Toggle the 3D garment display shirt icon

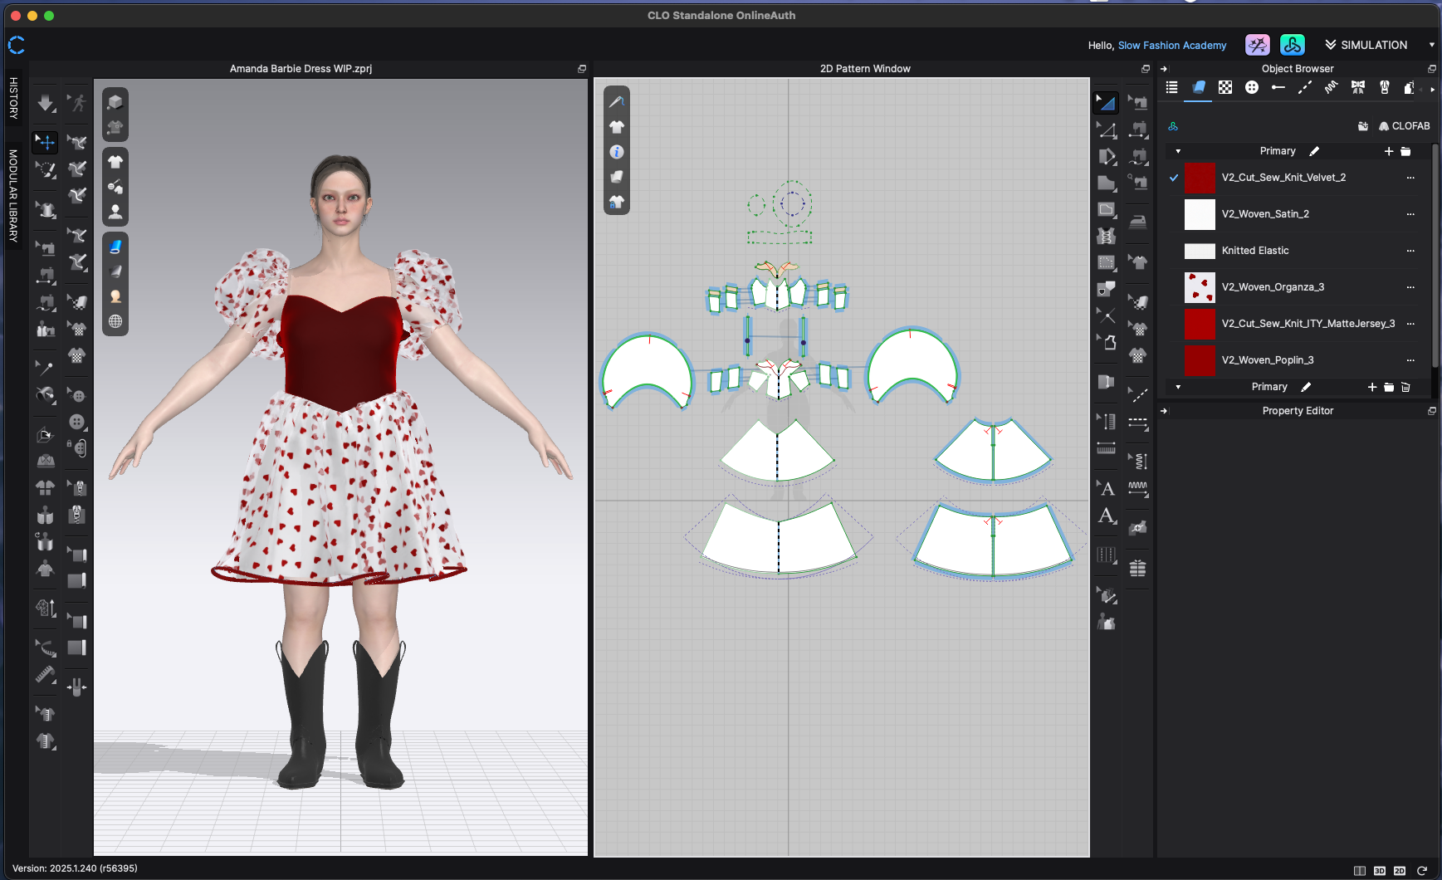pyautogui.click(x=115, y=162)
